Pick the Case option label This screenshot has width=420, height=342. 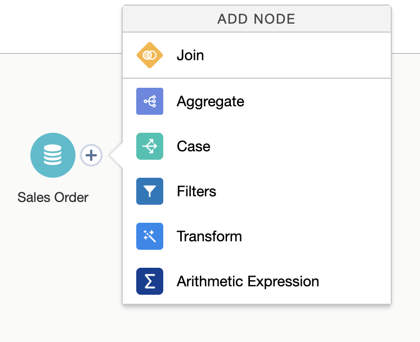[x=194, y=146]
